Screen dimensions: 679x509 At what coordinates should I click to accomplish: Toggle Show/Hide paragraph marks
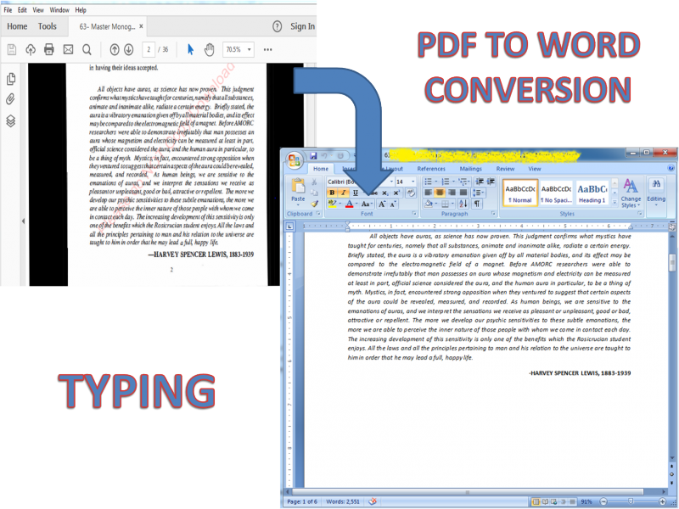click(x=477, y=204)
